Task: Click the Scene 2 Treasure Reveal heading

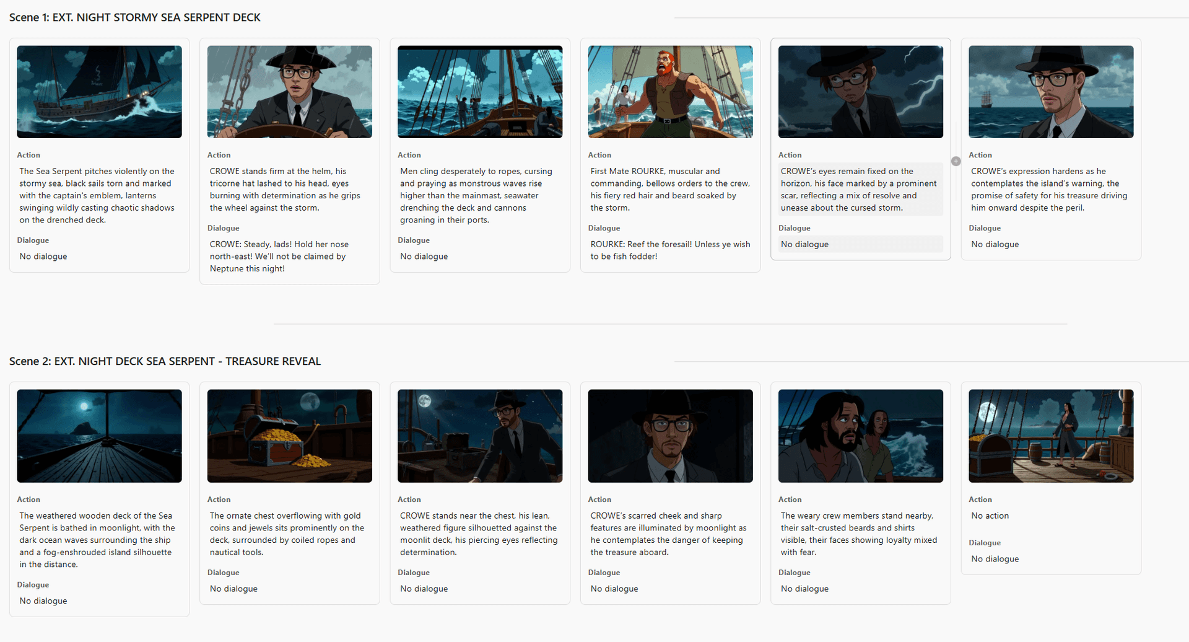Action: [165, 361]
